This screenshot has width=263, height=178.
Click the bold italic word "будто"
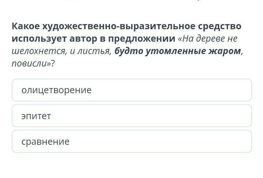[x=128, y=51]
